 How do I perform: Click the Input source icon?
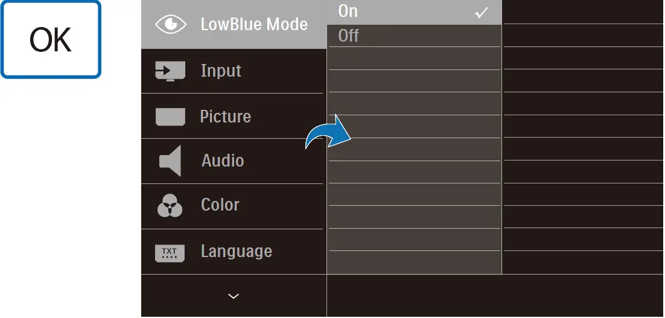(x=170, y=71)
